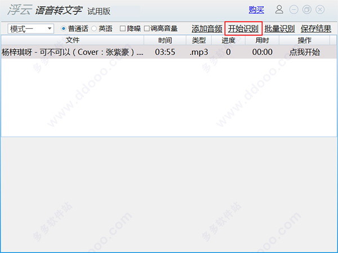The height and width of the screenshot is (253, 338).
Task: Click the 用时 column header
Action: point(263,40)
